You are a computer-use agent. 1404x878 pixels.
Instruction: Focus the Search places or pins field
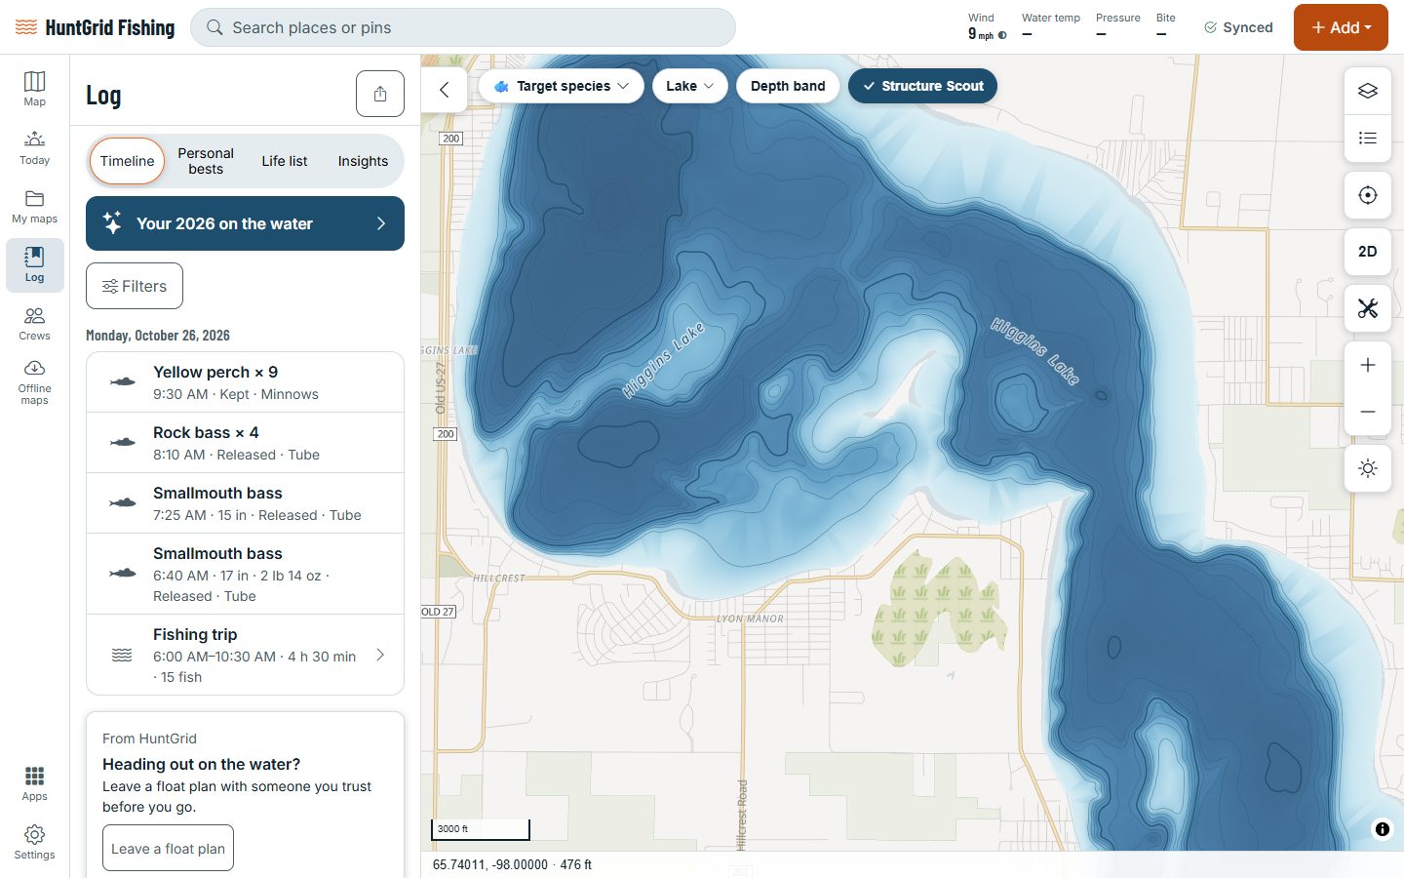coord(463,27)
